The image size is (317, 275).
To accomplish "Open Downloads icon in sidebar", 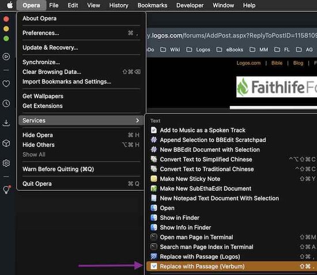I will click(x=6, y=123).
